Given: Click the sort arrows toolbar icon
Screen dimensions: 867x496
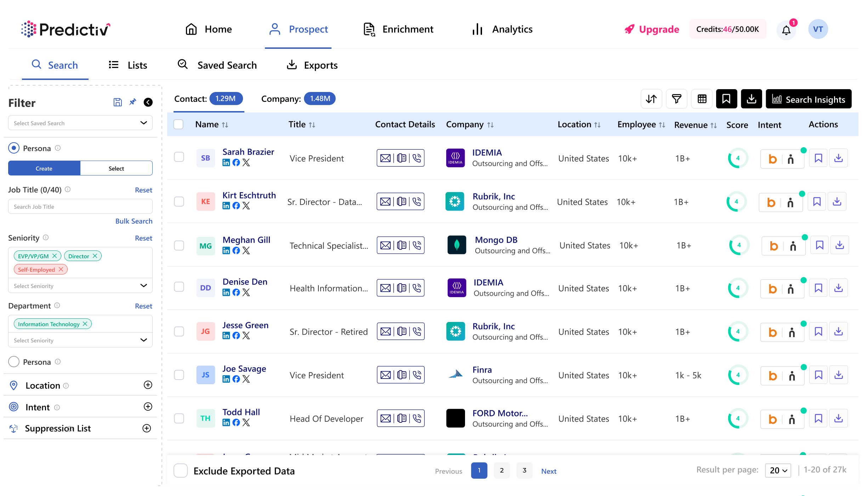Looking at the screenshot, I should 651,99.
